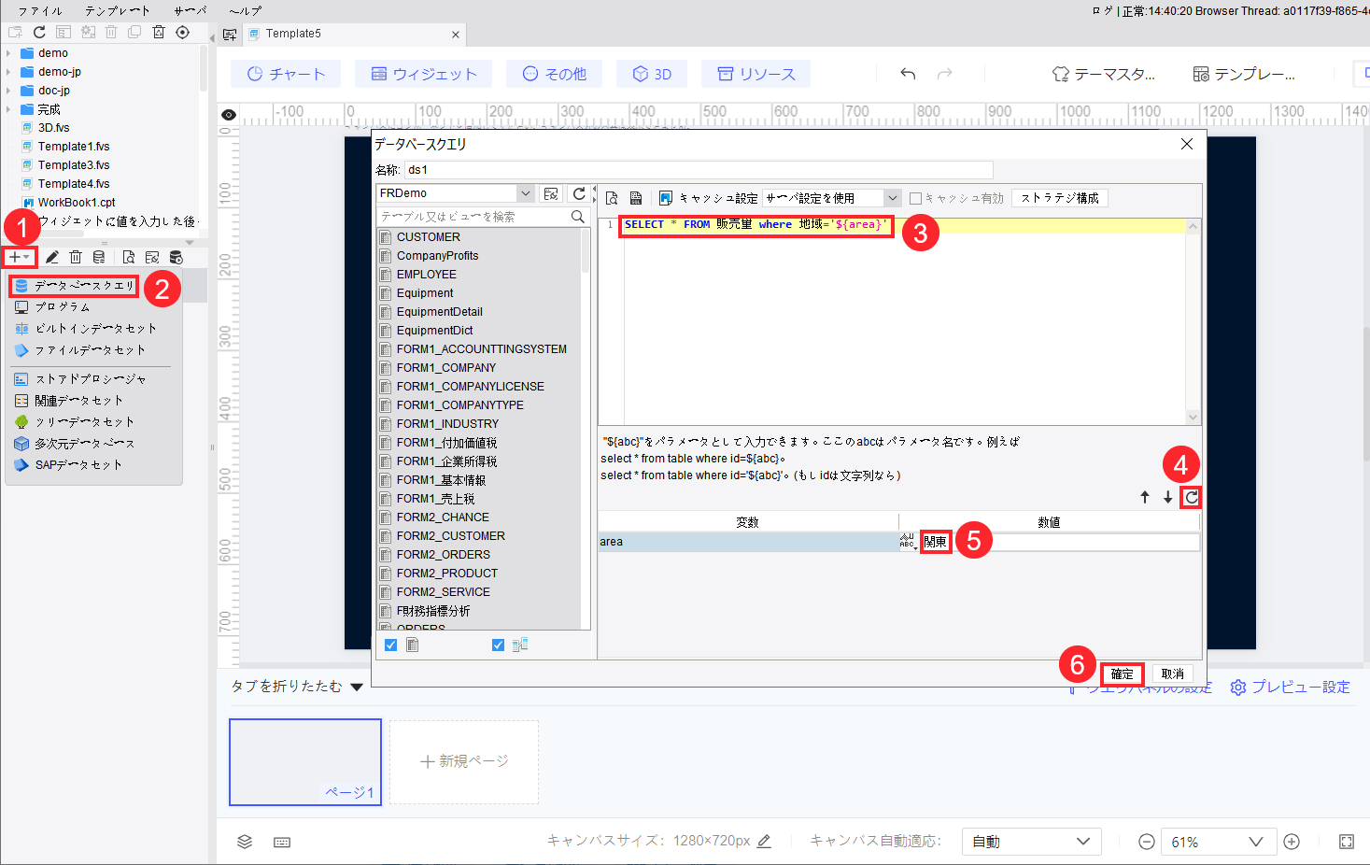Open the add dataset plus dropdown

(x=20, y=257)
